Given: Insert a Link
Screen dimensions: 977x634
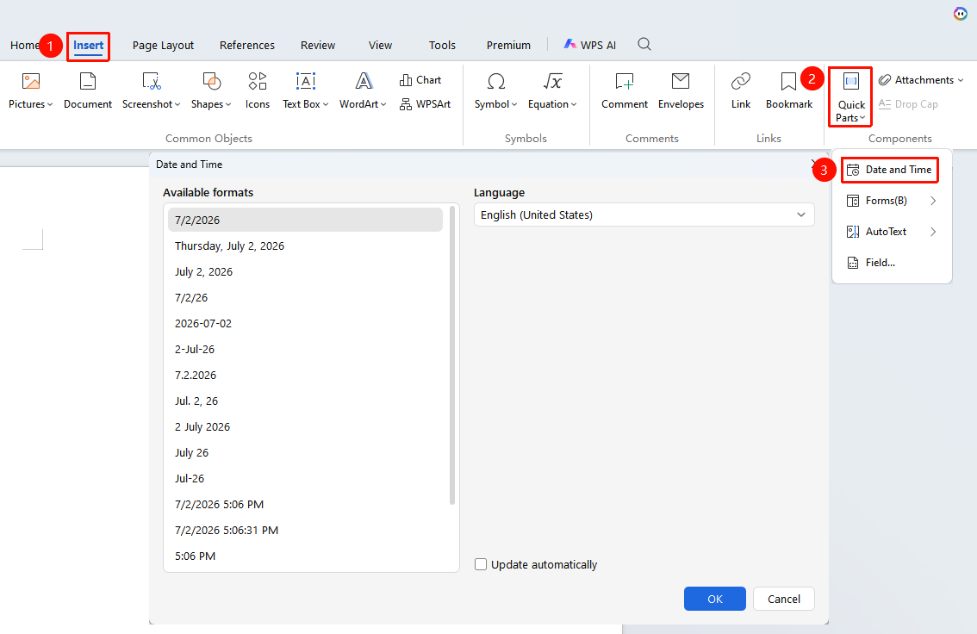Looking at the screenshot, I should point(741,90).
